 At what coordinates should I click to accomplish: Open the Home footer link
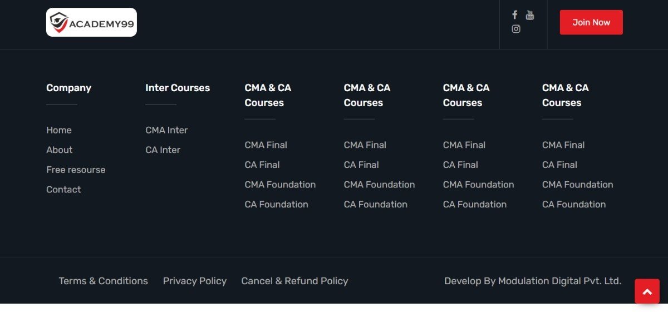(59, 130)
